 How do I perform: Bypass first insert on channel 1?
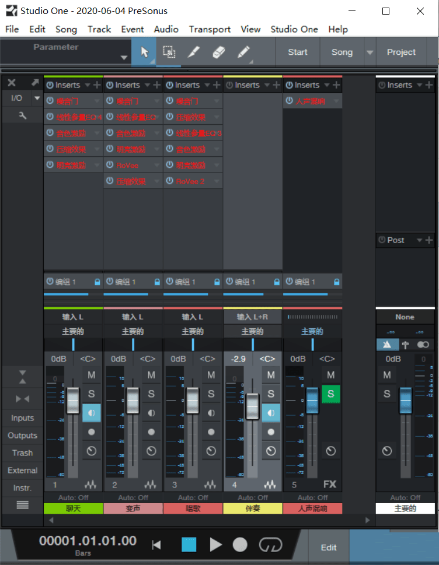tap(50, 101)
